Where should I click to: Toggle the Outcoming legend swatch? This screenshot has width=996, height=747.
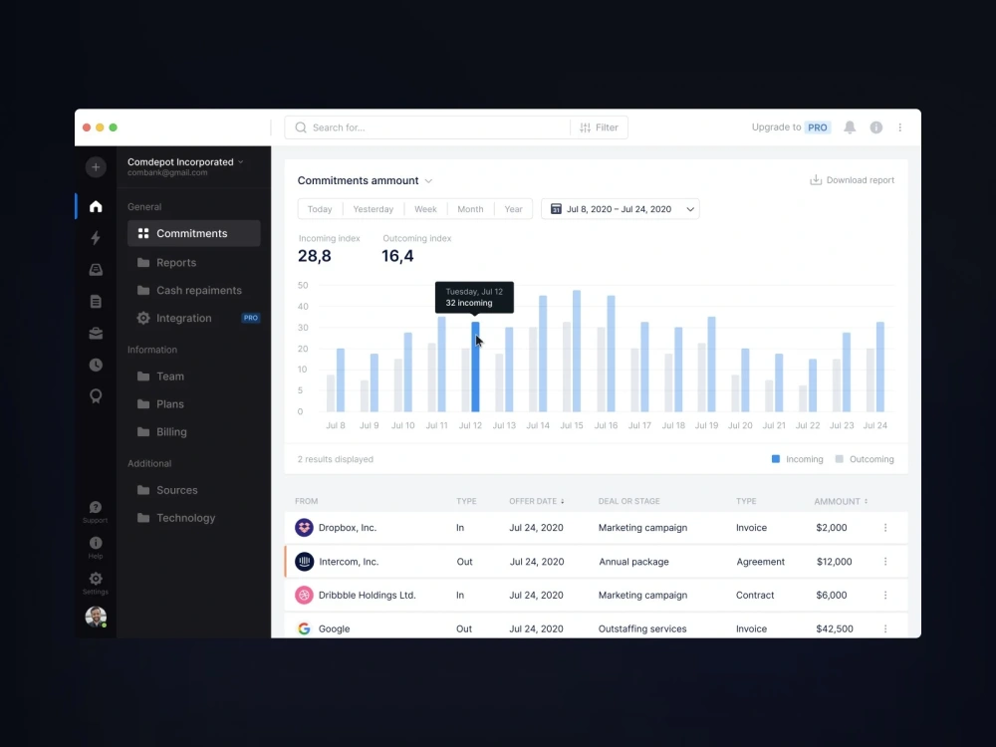839,458
